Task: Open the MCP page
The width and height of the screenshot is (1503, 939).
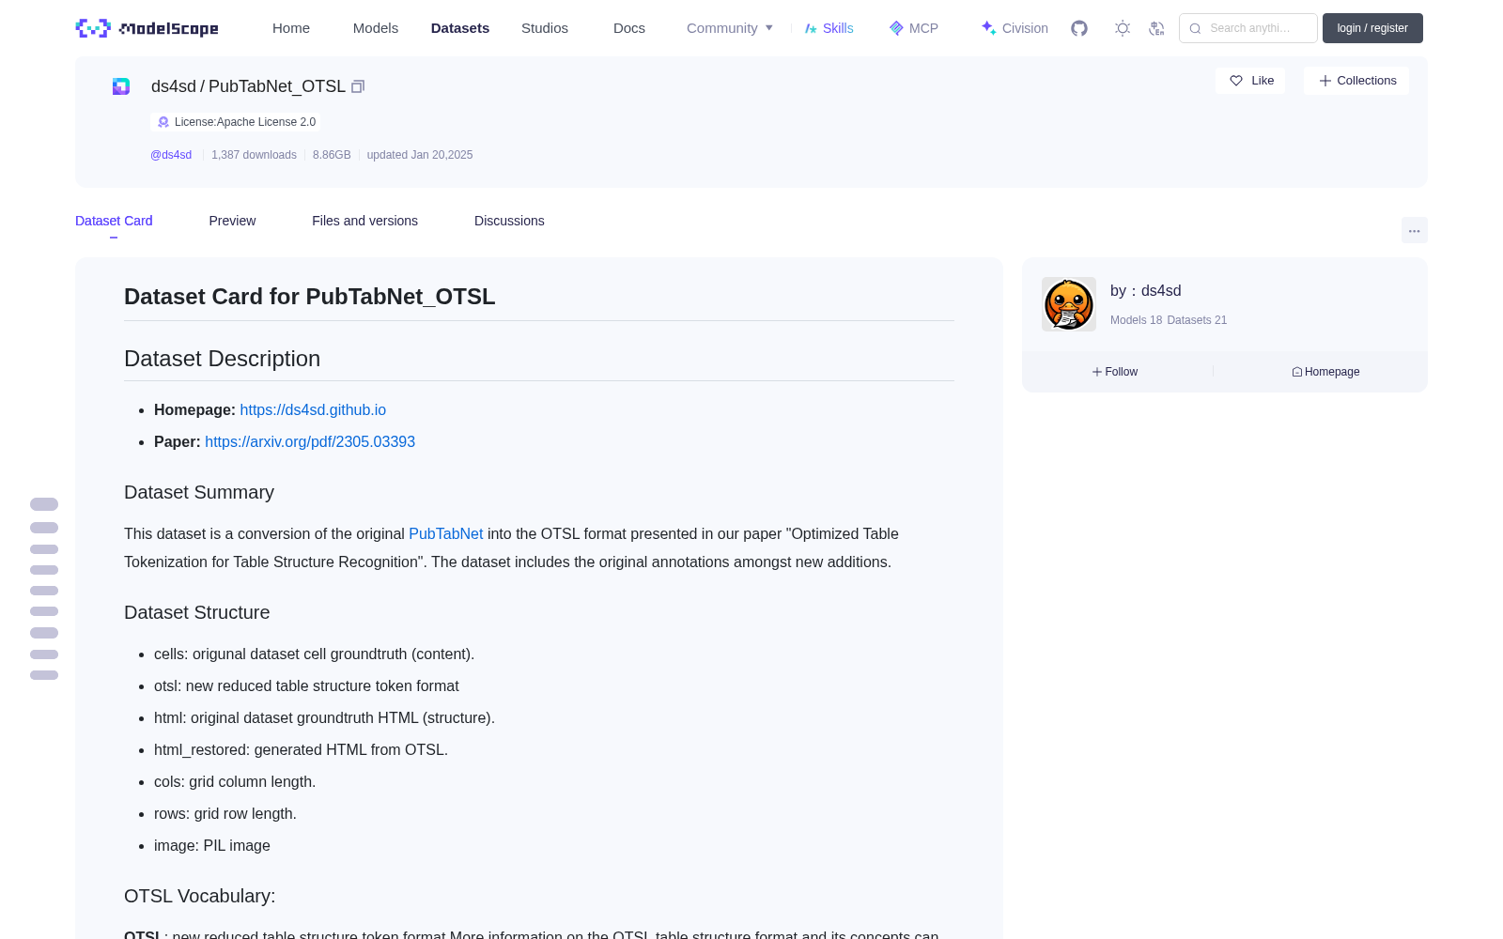Action: [913, 28]
